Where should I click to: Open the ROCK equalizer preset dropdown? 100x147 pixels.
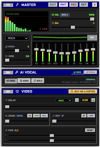[x=17, y=38]
